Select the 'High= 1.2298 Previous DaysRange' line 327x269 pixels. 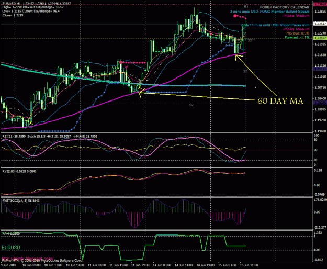tap(33, 7)
